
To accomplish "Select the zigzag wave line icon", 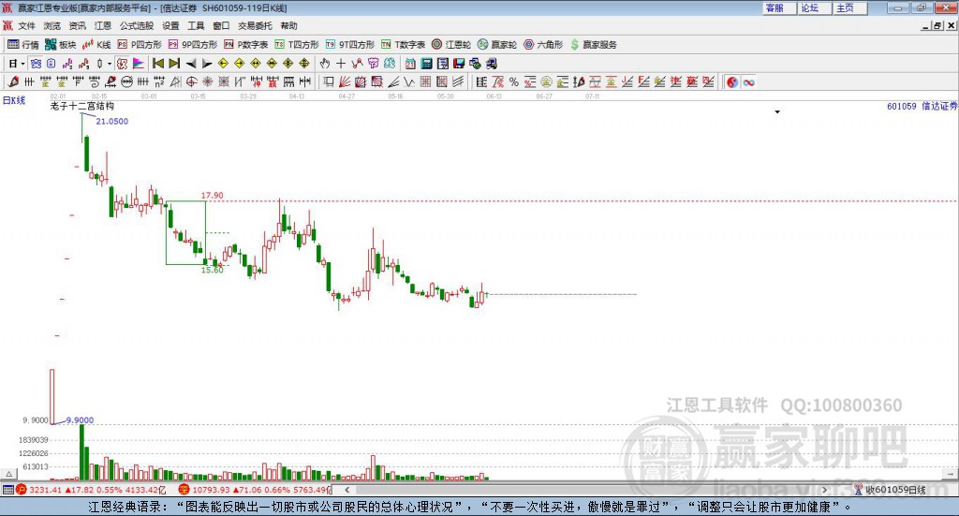I will (408, 81).
